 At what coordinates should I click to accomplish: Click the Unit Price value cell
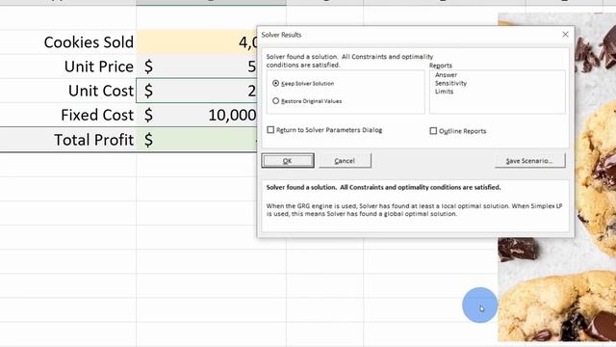(x=196, y=67)
